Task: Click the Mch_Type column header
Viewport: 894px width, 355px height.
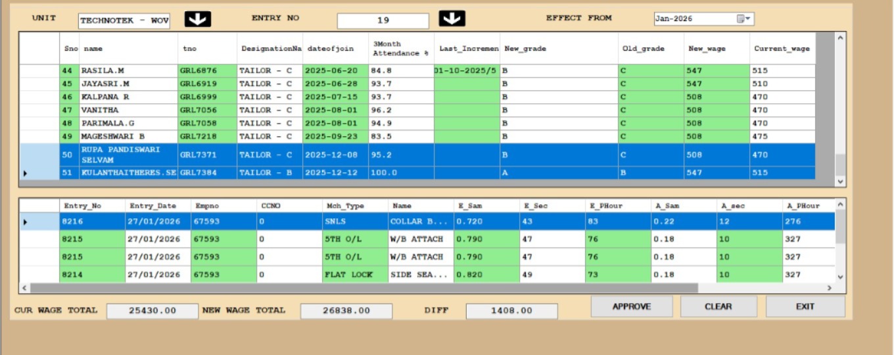Action: click(354, 206)
